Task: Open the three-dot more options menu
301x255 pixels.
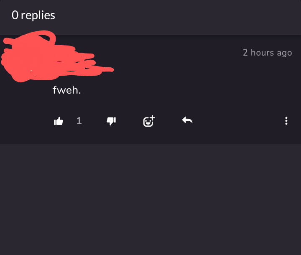Action: [286, 121]
